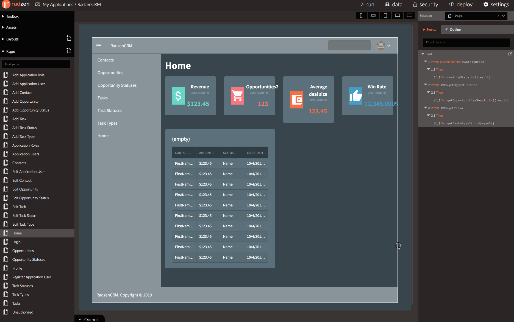
Task: Select the phone portrait viewport icon
Action: point(361,16)
